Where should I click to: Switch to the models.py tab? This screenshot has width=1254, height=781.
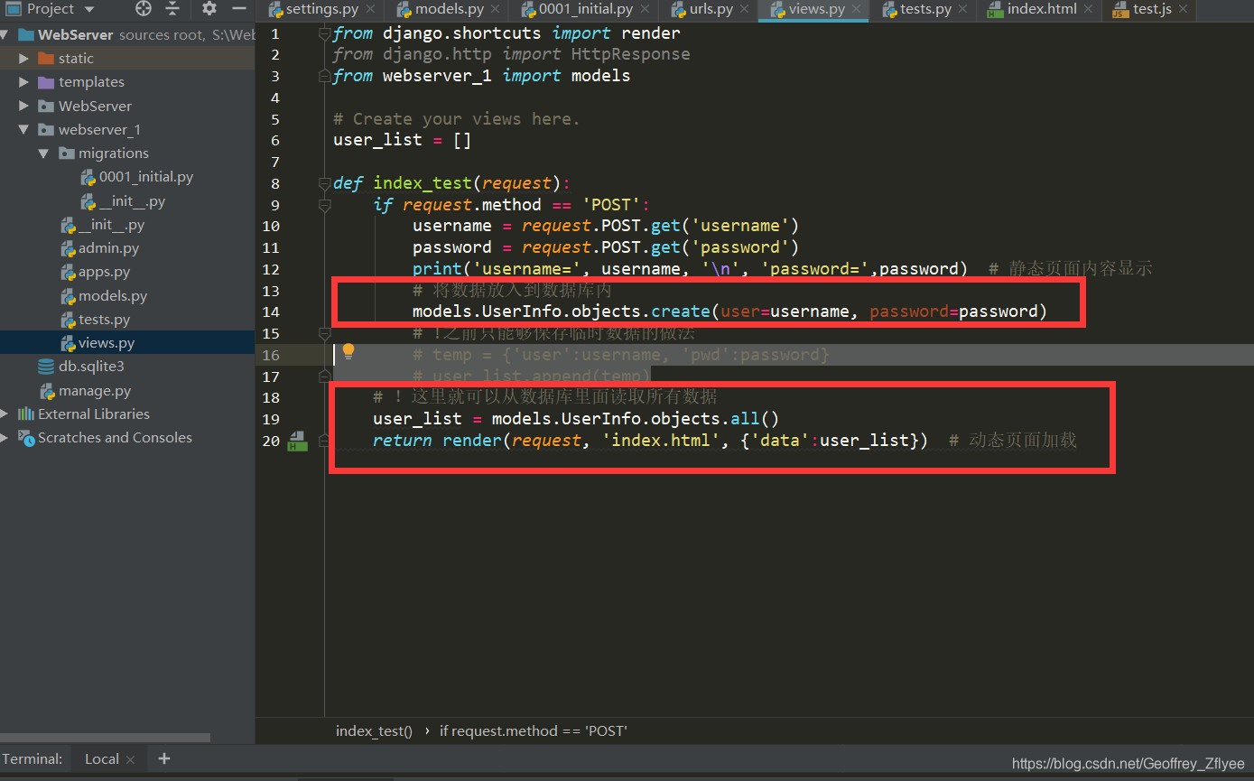pyautogui.click(x=449, y=10)
